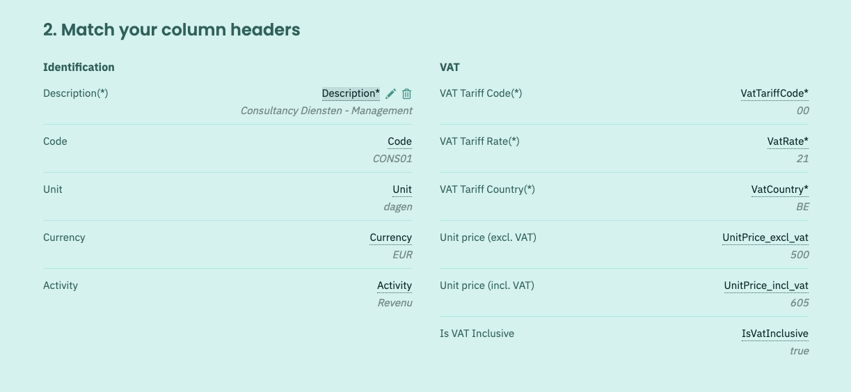Click the Unit mapped column header
This screenshot has width=851, height=392.
[x=402, y=189]
